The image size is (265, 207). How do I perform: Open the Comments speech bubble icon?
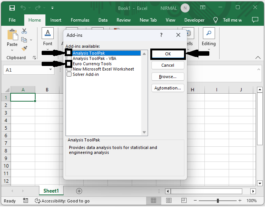(x=255, y=20)
